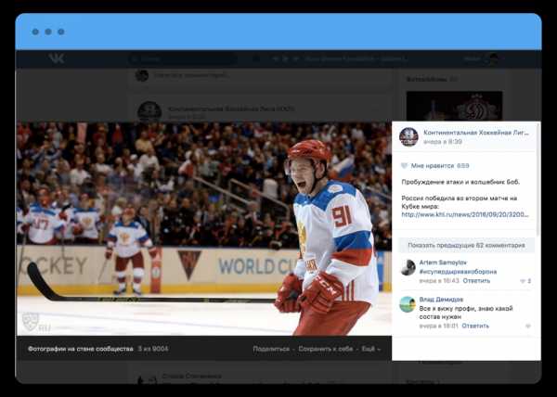The image size is (557, 397).
Task: Click Ответить under Artem Samoylov's comment
Action: 476,281
